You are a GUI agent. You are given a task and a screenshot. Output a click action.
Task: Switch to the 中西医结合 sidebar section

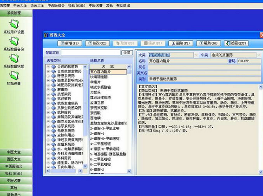pos(16,166)
